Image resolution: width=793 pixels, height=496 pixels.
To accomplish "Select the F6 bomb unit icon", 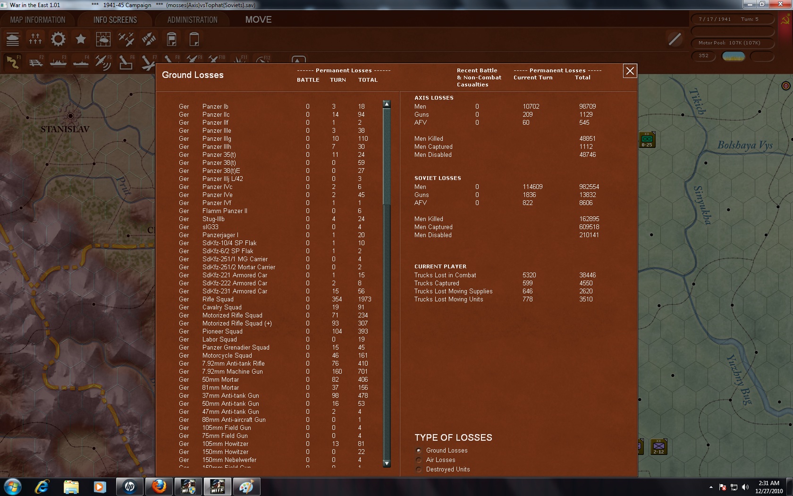I will (126, 62).
